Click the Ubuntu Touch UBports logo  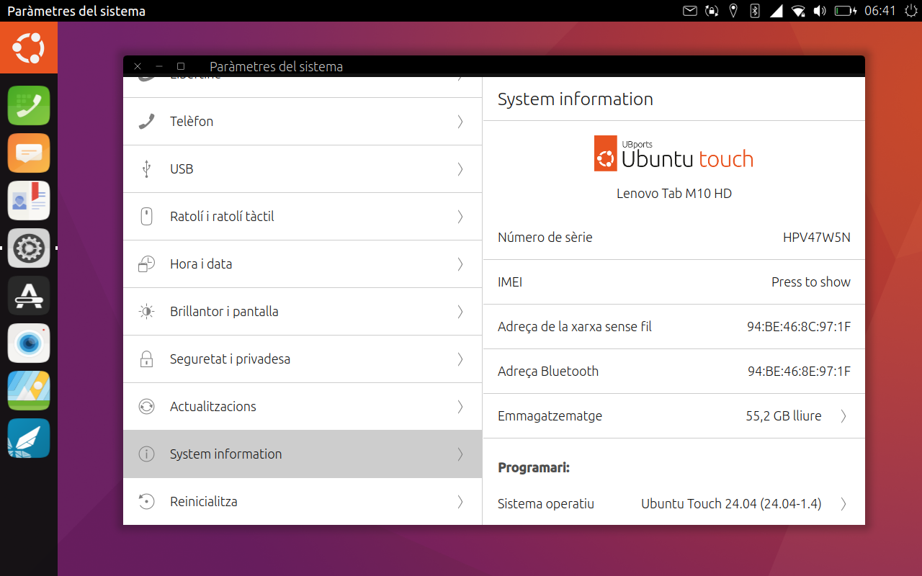[674, 153]
